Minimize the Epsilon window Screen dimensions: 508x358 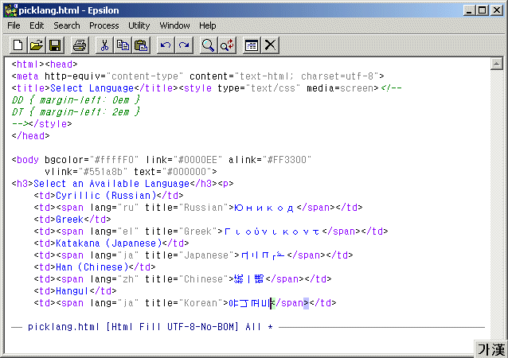click(469, 10)
